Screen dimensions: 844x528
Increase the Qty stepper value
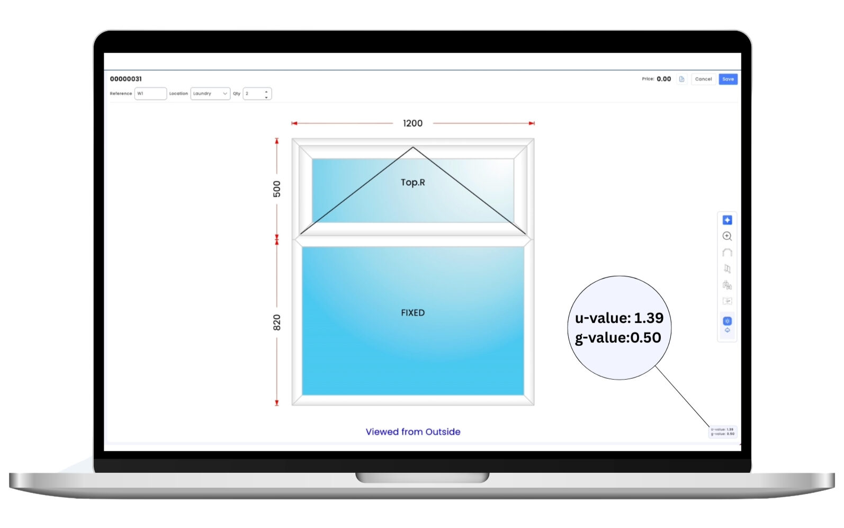(266, 91)
